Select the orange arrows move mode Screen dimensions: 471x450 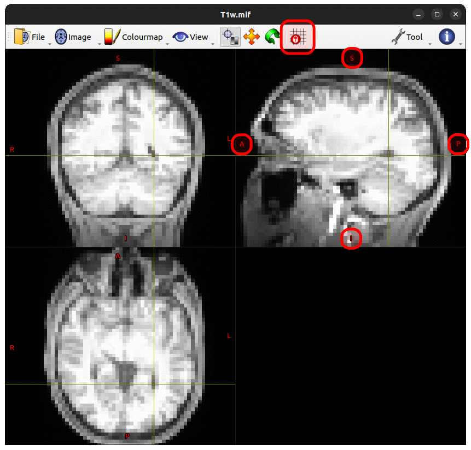(x=252, y=37)
